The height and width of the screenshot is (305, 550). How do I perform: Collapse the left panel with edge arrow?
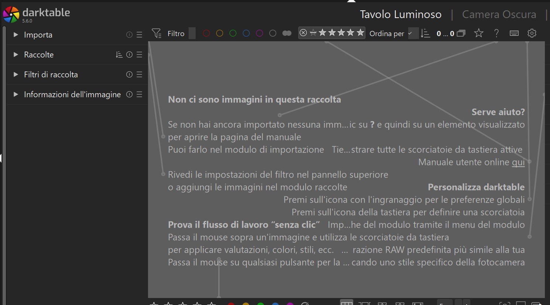click(1, 158)
